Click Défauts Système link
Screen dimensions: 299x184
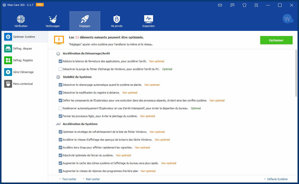click(277, 179)
